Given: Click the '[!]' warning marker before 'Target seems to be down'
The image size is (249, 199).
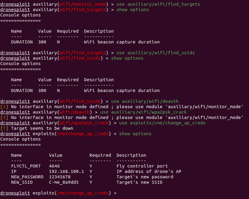Looking at the screenshot, I should (x=4, y=128).
